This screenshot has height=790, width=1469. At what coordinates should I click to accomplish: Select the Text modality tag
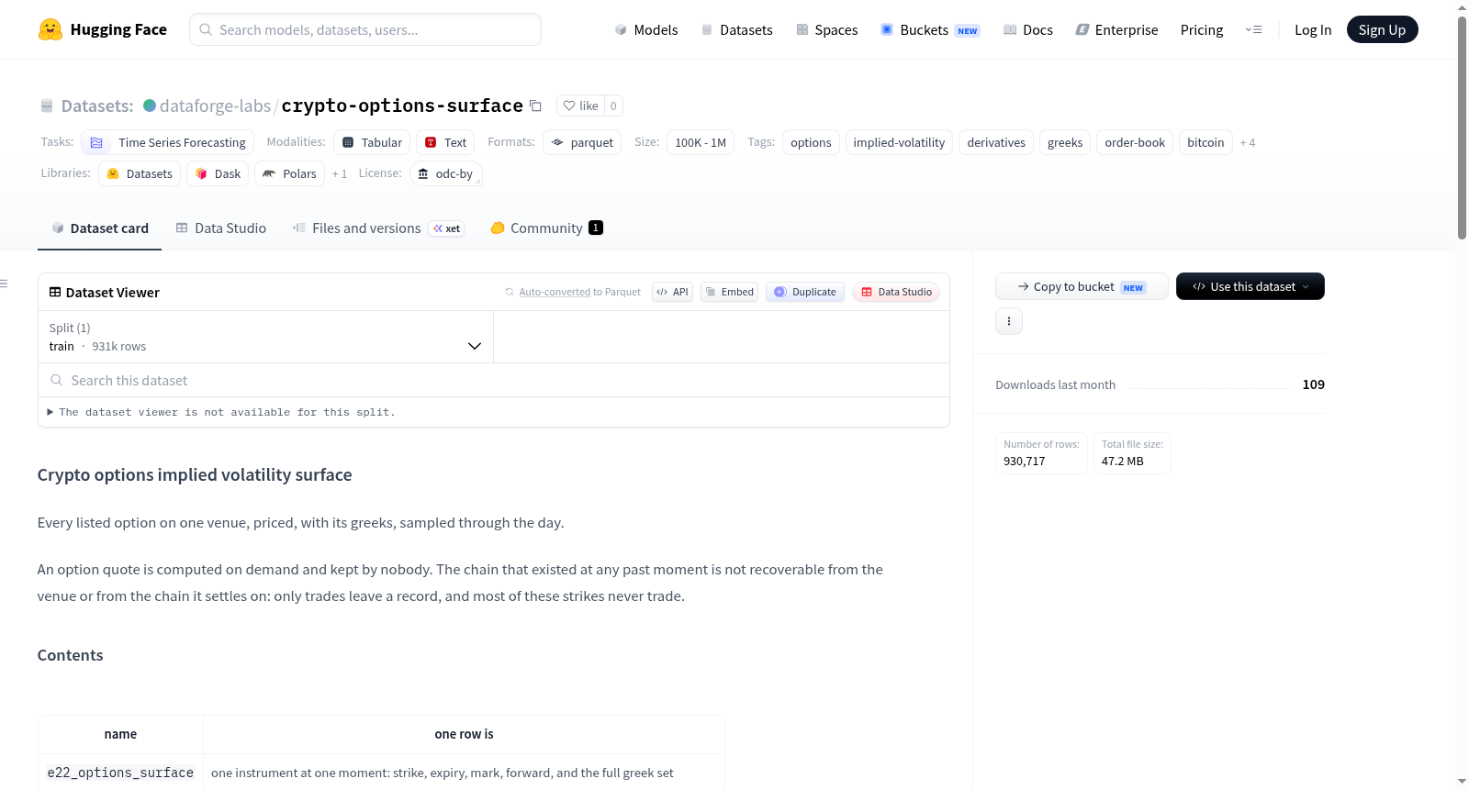click(445, 142)
